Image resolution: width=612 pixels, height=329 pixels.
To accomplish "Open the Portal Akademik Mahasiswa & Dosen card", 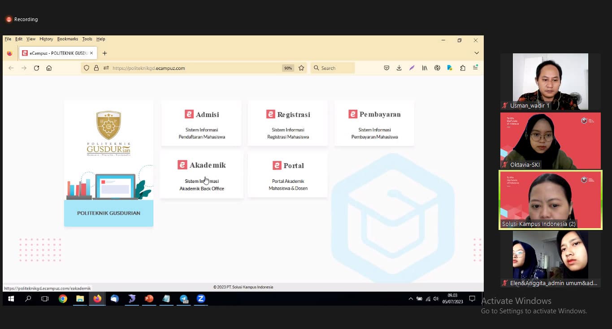I will tap(288, 174).
